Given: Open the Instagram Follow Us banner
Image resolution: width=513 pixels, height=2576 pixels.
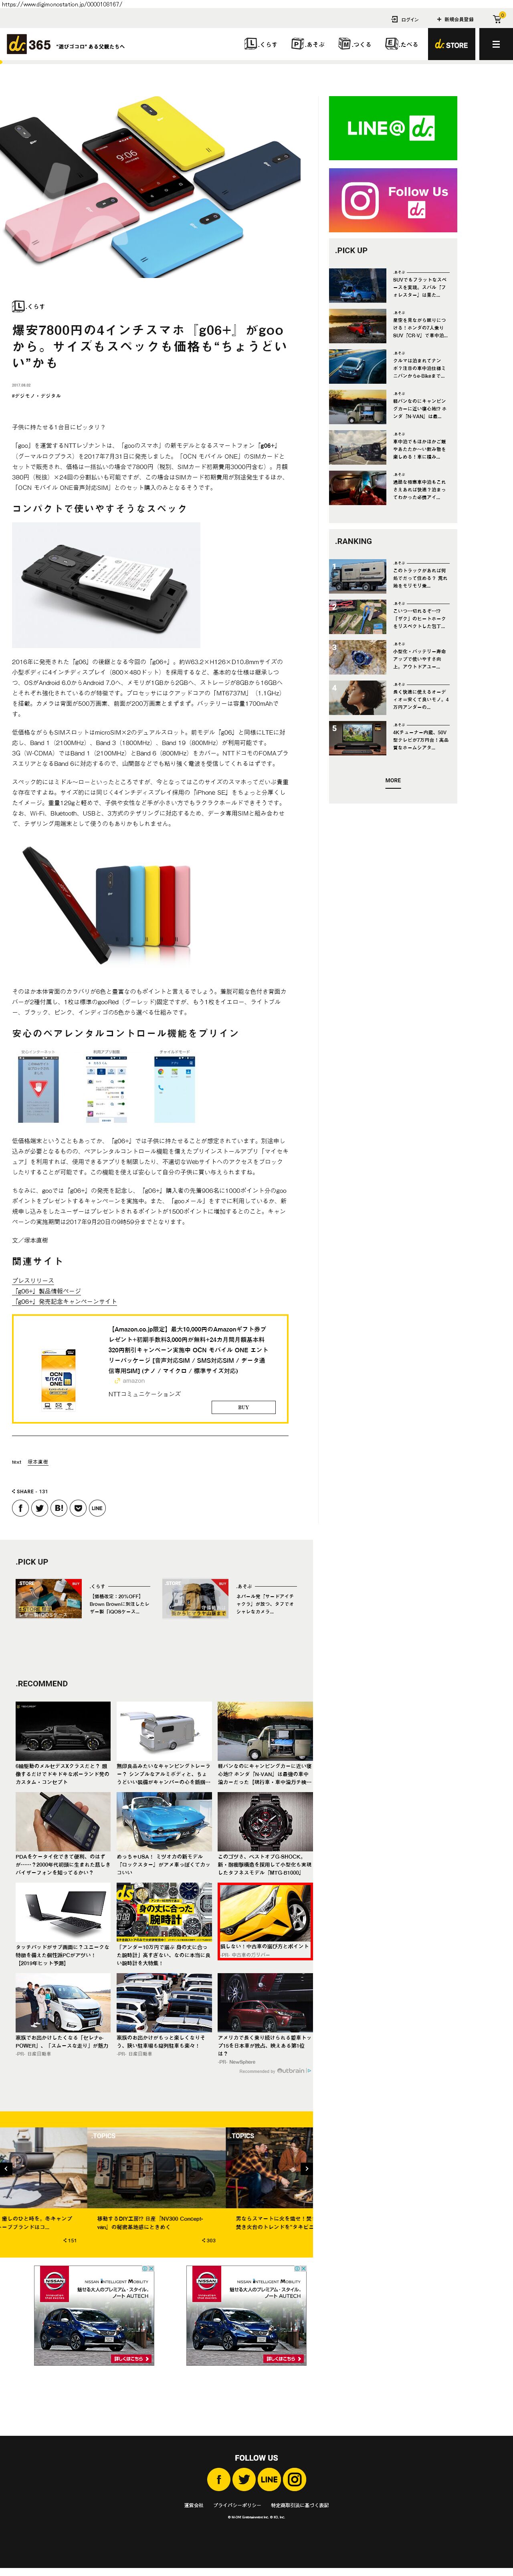Looking at the screenshot, I should tap(393, 200).
